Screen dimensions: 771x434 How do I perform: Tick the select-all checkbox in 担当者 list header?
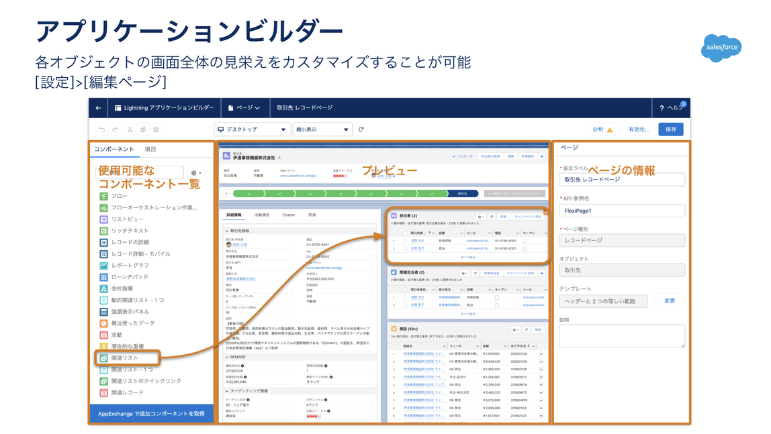click(405, 233)
